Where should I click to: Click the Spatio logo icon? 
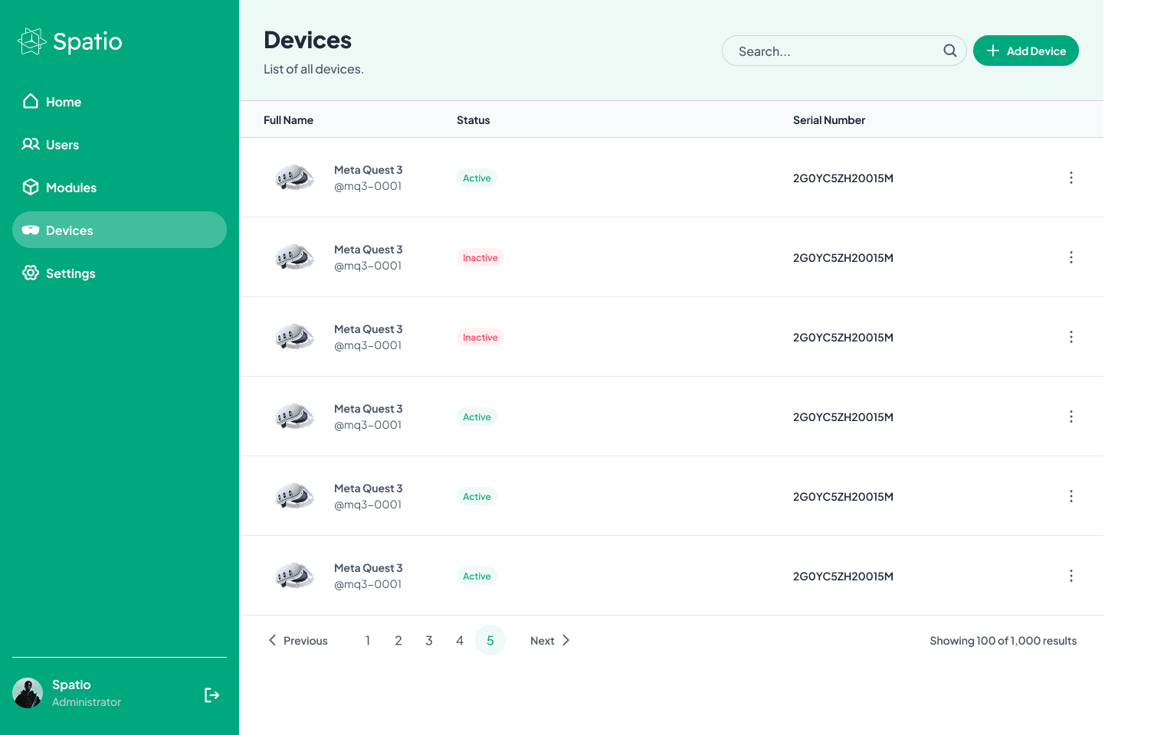click(x=31, y=41)
